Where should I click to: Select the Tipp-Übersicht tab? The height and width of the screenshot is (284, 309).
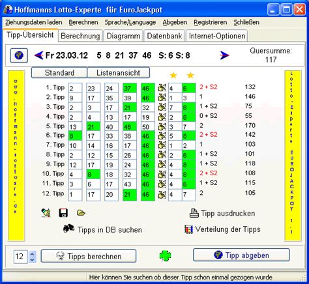[30, 35]
